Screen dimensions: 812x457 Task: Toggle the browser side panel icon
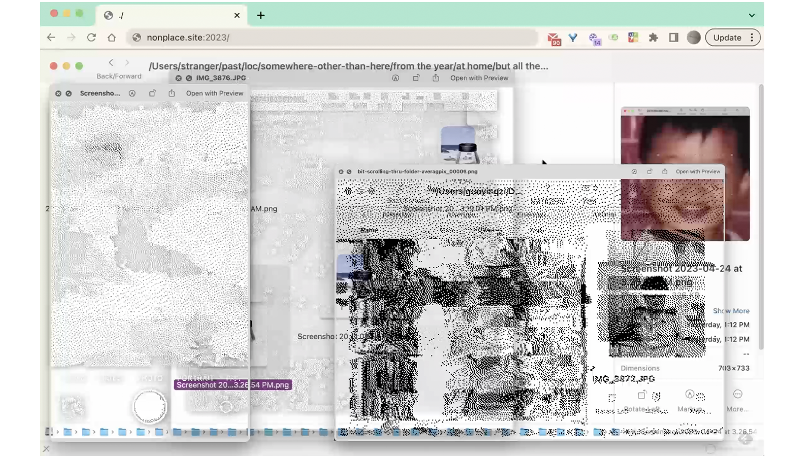[x=673, y=38]
